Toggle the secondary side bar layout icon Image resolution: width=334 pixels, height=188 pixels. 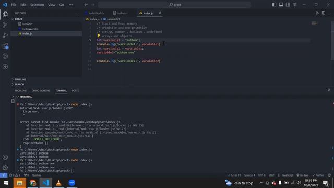pyautogui.click(x=288, y=5)
